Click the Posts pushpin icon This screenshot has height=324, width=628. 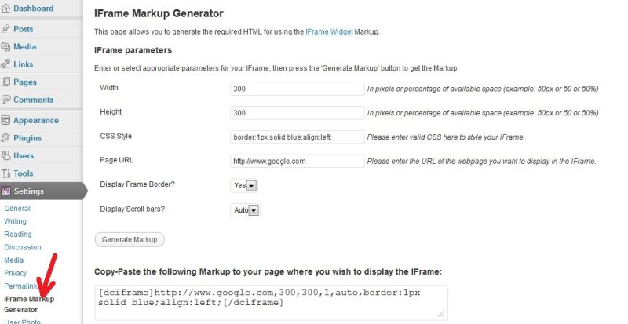point(6,29)
